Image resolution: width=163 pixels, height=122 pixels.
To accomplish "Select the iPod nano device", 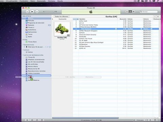I will [x=35, y=47].
